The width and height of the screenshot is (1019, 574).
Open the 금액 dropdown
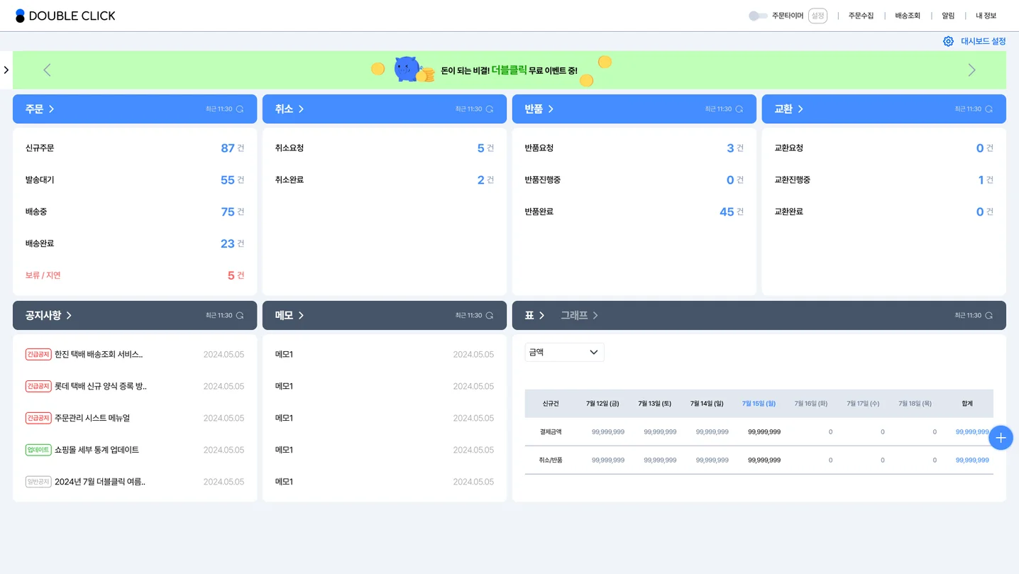click(x=564, y=353)
